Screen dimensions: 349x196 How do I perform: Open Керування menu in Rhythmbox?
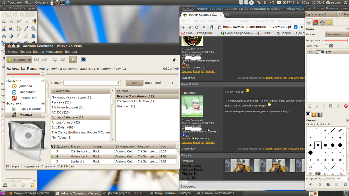tap(54, 52)
